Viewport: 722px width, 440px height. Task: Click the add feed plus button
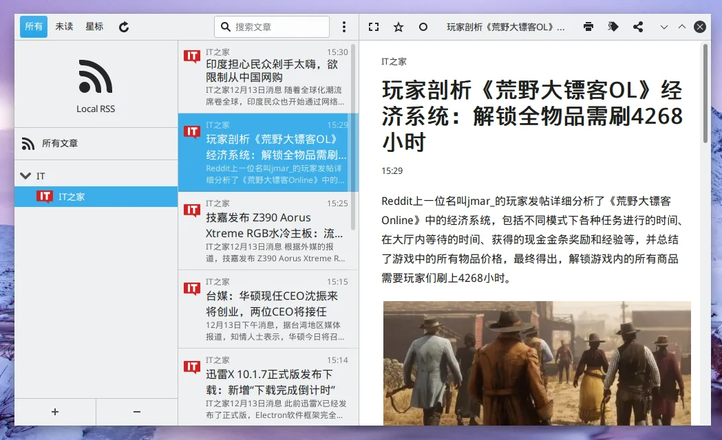point(55,412)
